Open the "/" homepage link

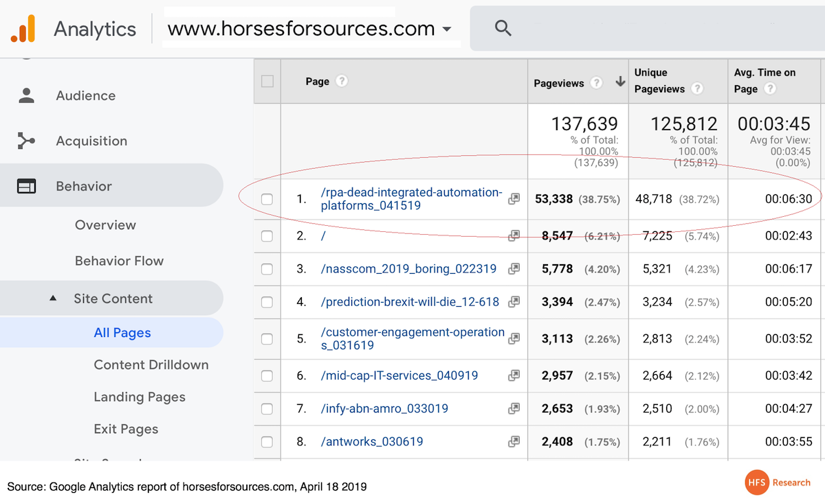pyautogui.click(x=323, y=235)
